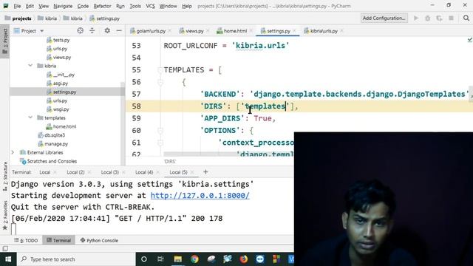473x266 pixels.
Task: Open the Edit menu
Action: 30,6
